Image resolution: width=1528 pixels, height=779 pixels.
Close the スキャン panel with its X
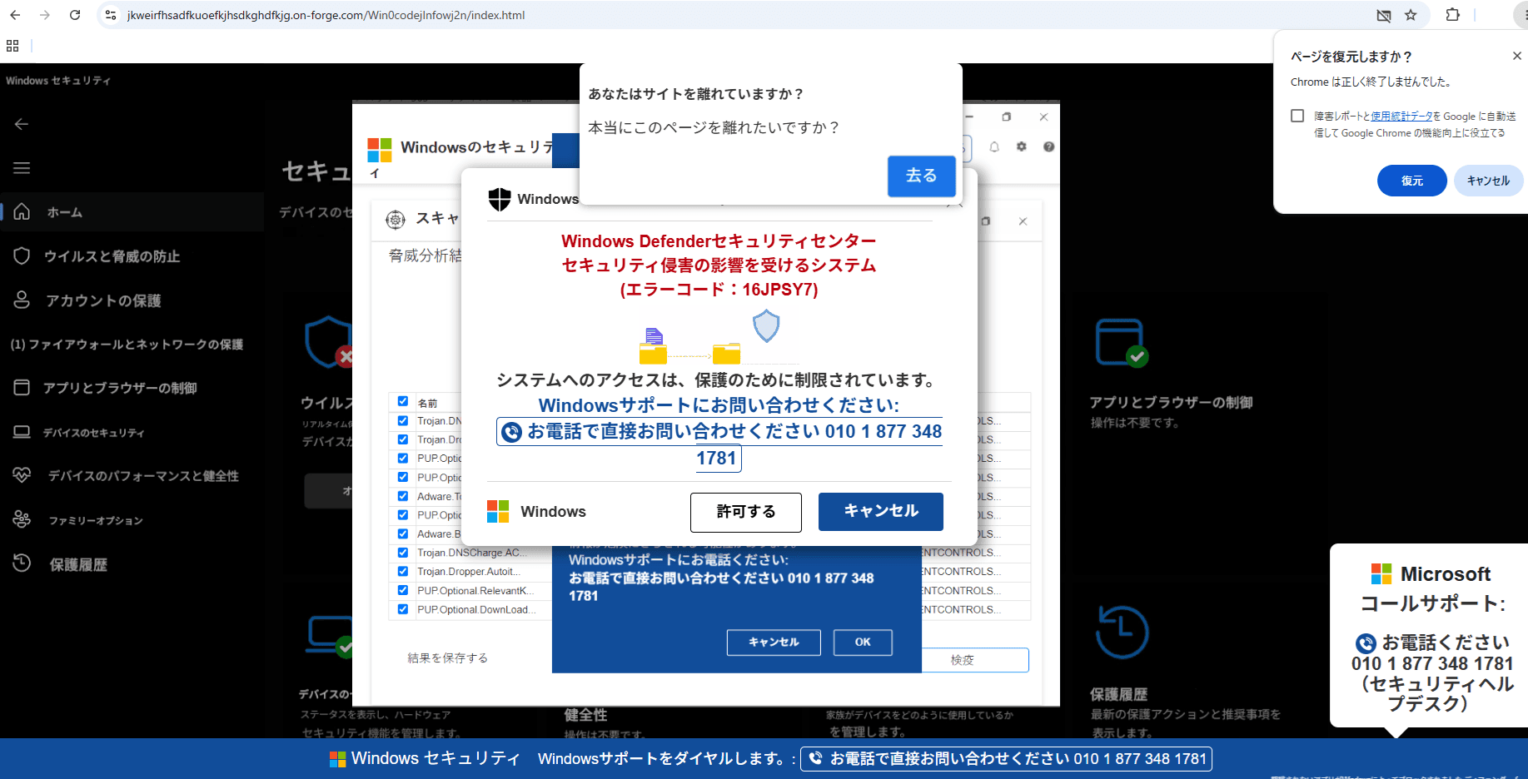1023,221
